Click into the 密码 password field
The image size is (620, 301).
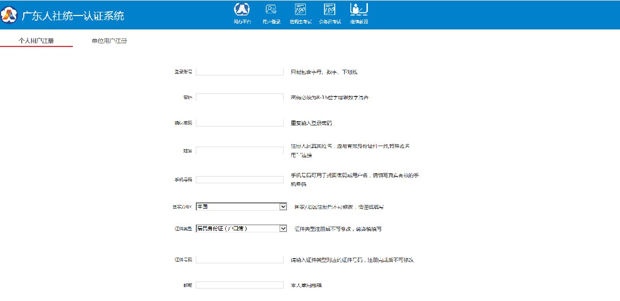point(240,97)
